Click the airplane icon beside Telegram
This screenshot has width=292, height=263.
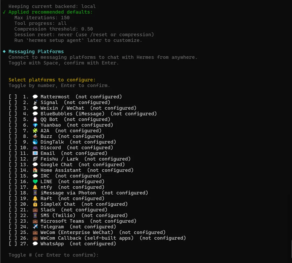(35, 227)
